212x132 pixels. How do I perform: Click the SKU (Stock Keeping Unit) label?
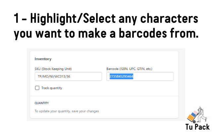53,69
